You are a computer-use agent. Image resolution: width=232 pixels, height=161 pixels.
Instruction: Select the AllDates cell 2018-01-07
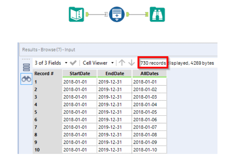click(149, 127)
